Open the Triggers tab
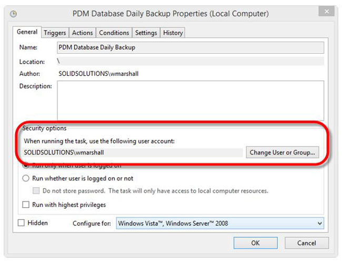This screenshot has width=342, height=262. (55, 33)
